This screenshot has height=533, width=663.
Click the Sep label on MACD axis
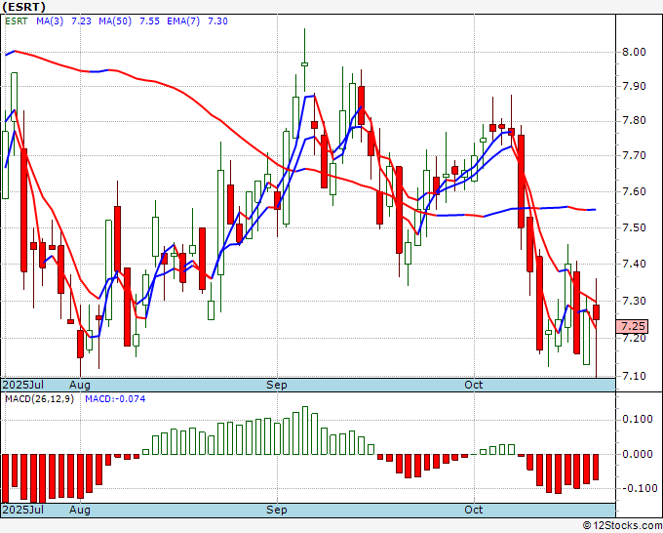pos(277,510)
